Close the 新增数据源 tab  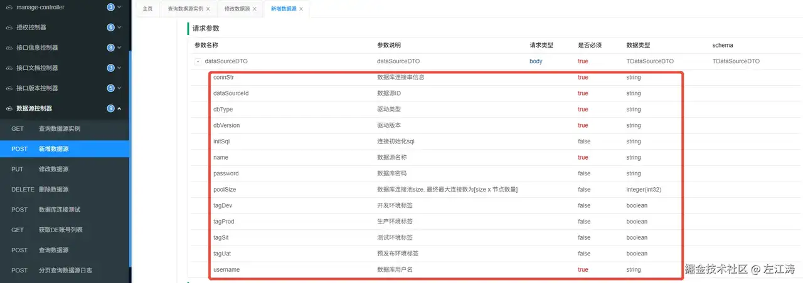(301, 9)
